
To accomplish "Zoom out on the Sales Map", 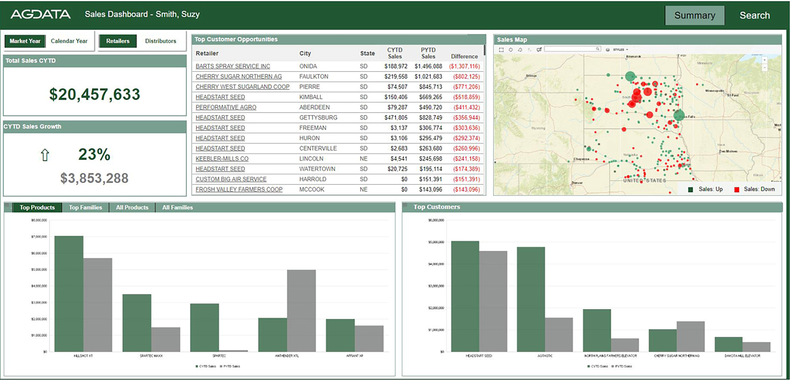I will 764,67.
